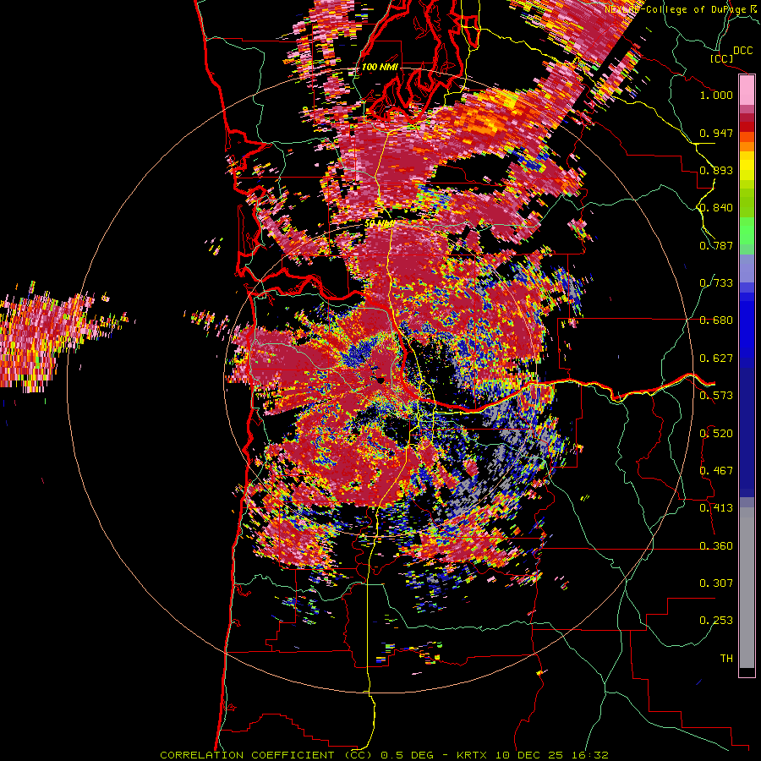Click the TH threshold label in legend
Image resolution: width=761 pixels, height=761 pixels.
coord(726,659)
